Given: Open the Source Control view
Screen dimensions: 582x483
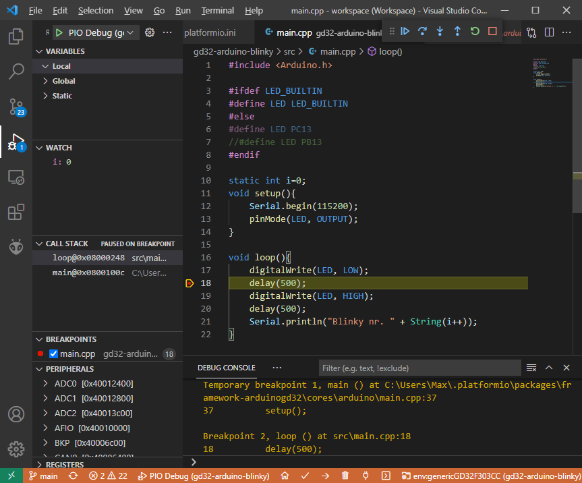Looking at the screenshot, I should tap(16, 107).
